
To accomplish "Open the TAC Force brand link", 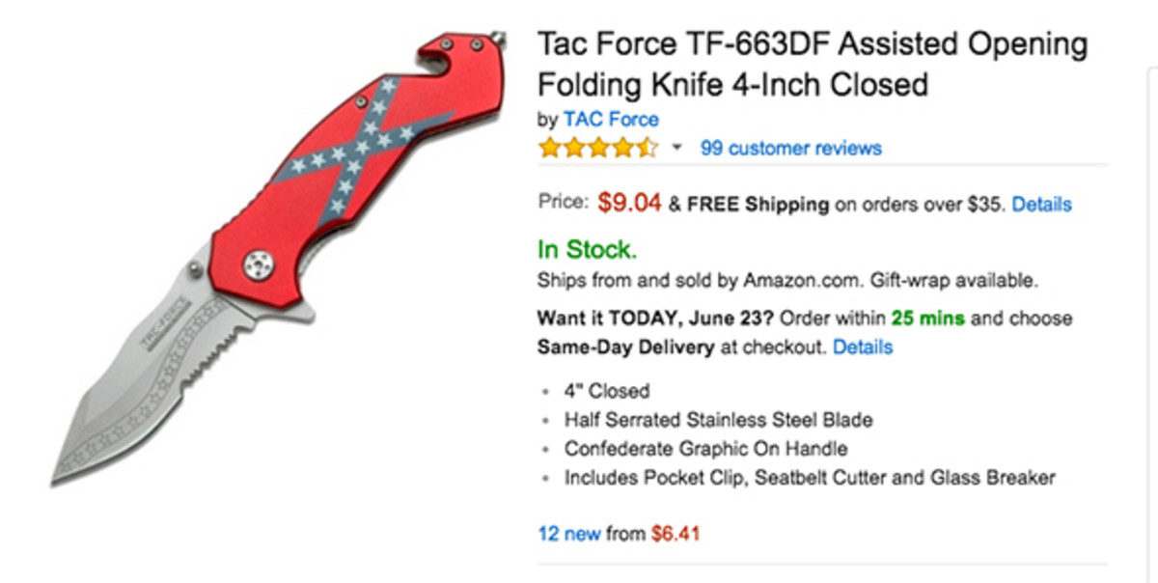I will click(x=611, y=120).
